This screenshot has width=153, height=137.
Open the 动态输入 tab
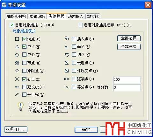click(x=76, y=17)
